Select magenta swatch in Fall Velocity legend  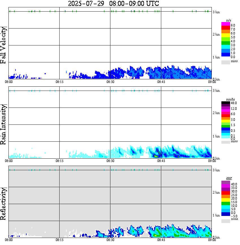(226, 24)
